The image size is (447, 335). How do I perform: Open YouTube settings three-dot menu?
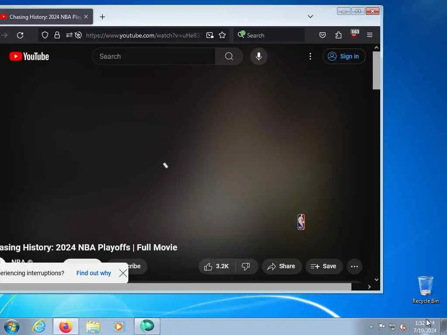[310, 56]
